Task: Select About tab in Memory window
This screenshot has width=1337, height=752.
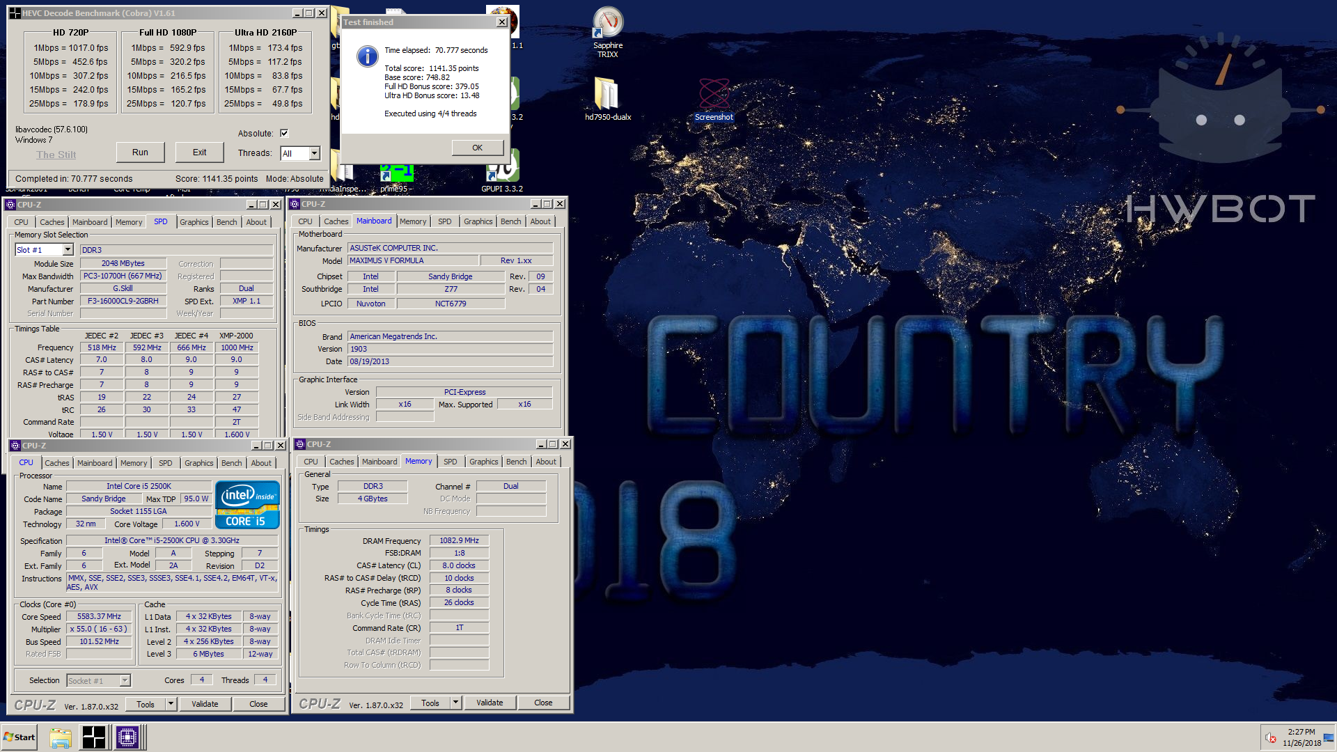Action: tap(546, 462)
